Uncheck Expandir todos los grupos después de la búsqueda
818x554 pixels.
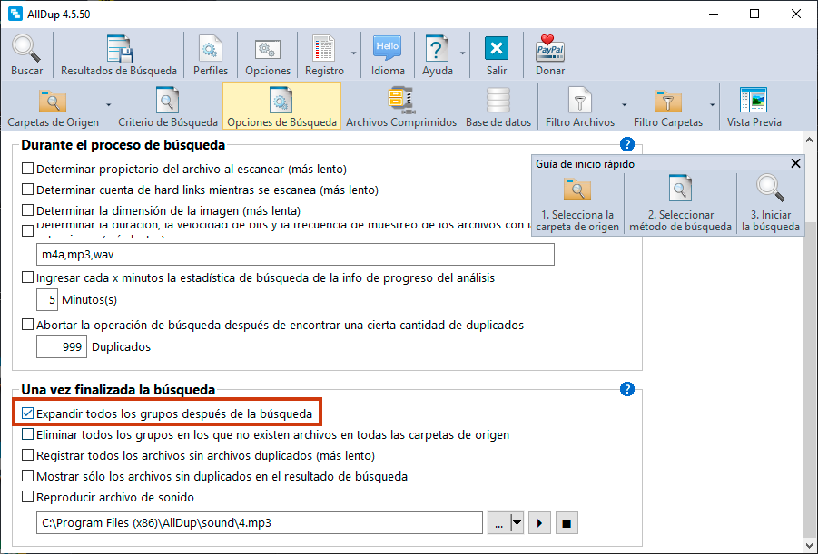point(27,413)
